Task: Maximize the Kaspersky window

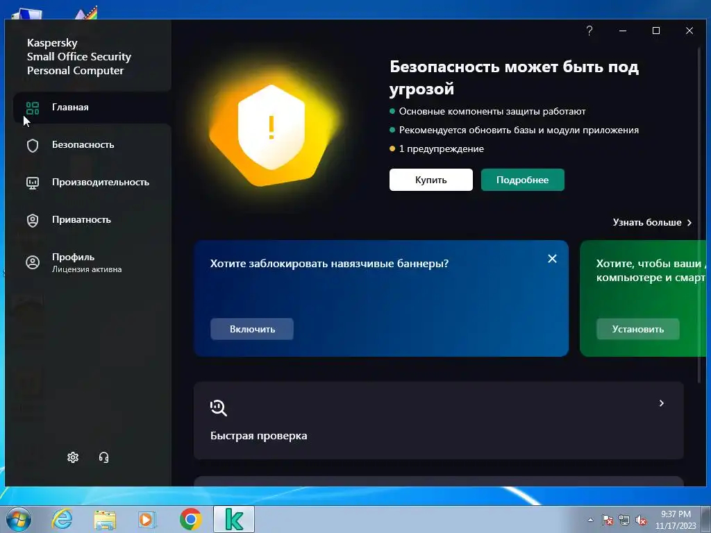Action: click(x=656, y=31)
